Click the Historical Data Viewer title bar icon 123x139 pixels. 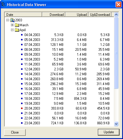[3, 4]
